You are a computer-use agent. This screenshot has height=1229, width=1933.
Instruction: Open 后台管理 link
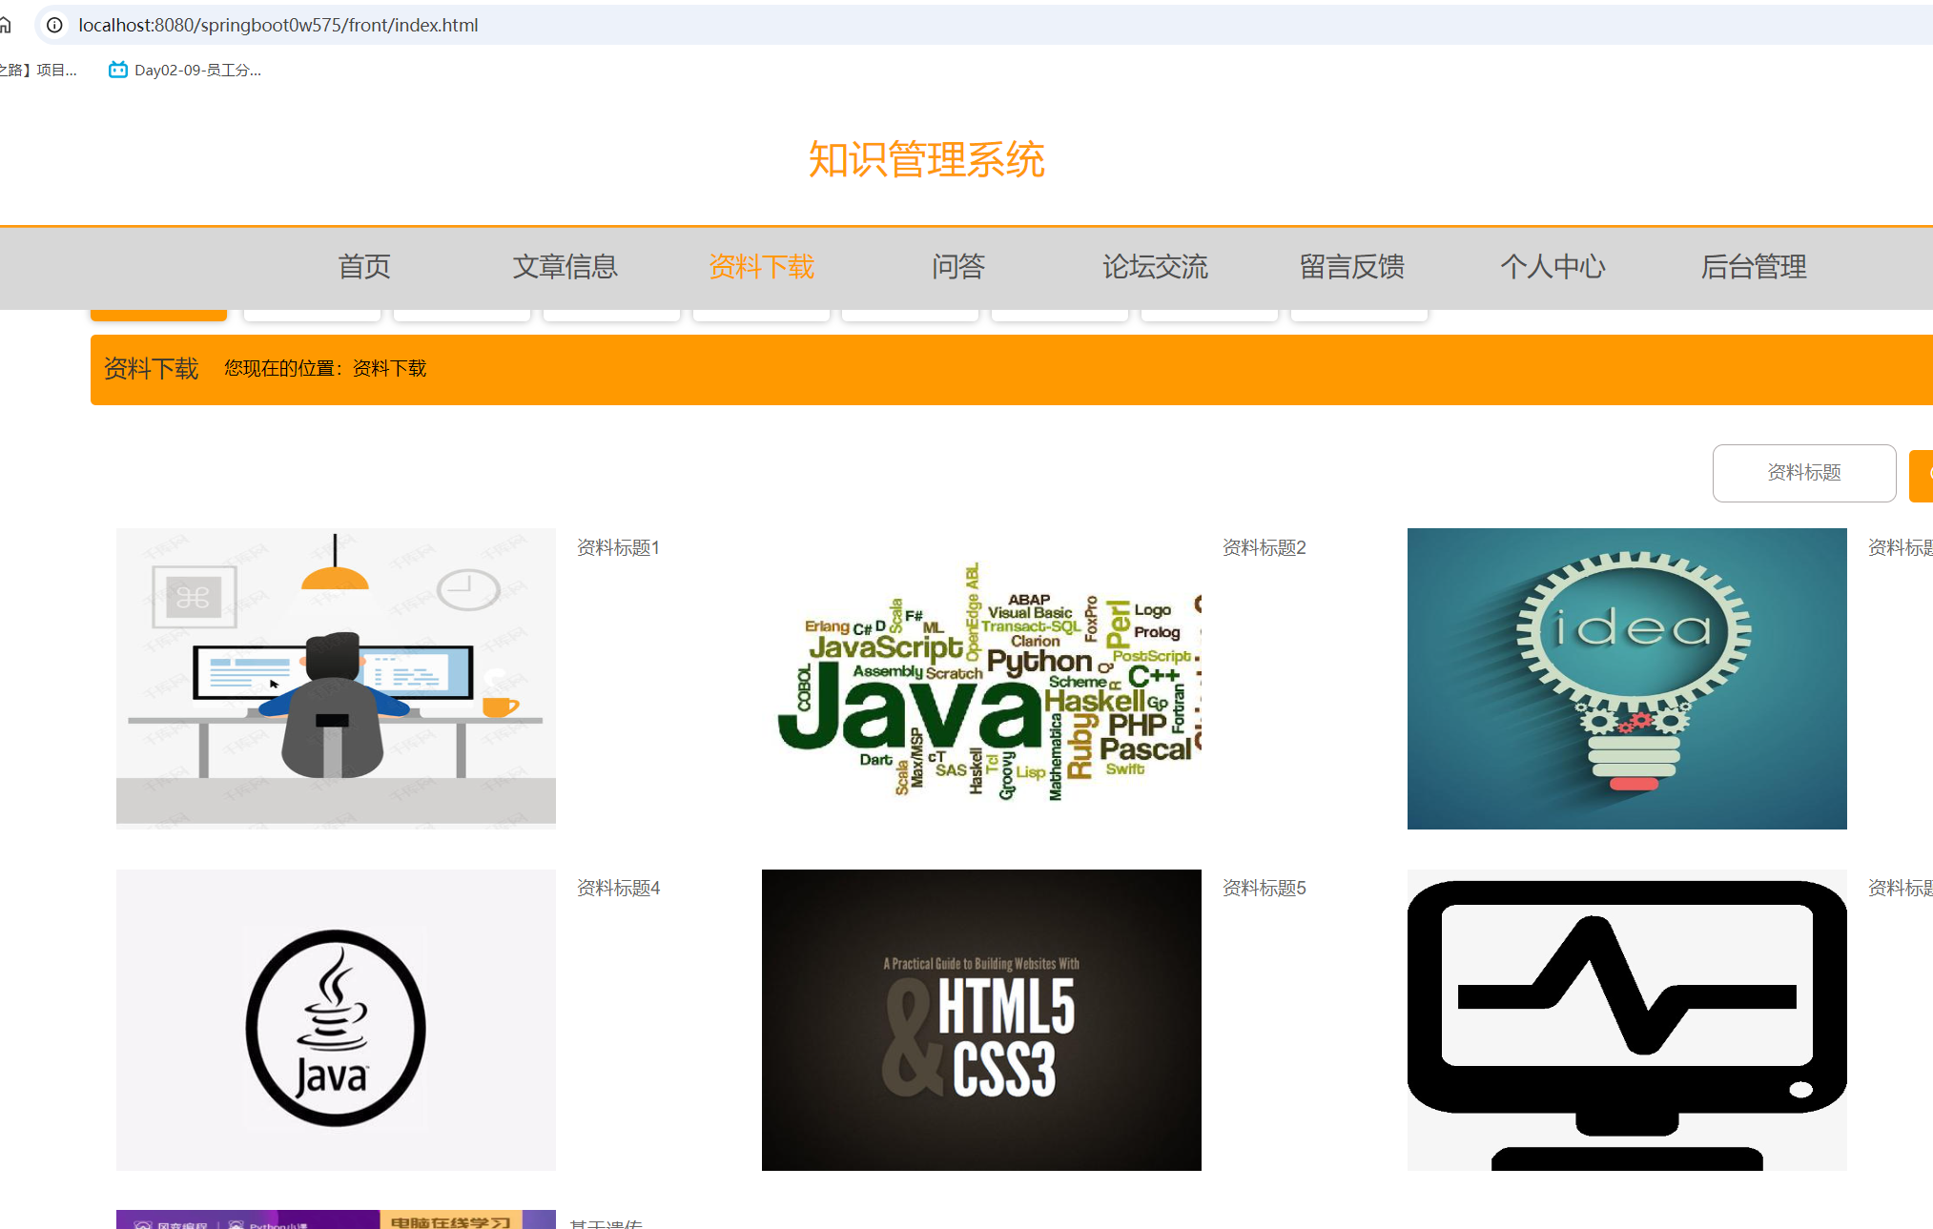pyautogui.click(x=1753, y=267)
